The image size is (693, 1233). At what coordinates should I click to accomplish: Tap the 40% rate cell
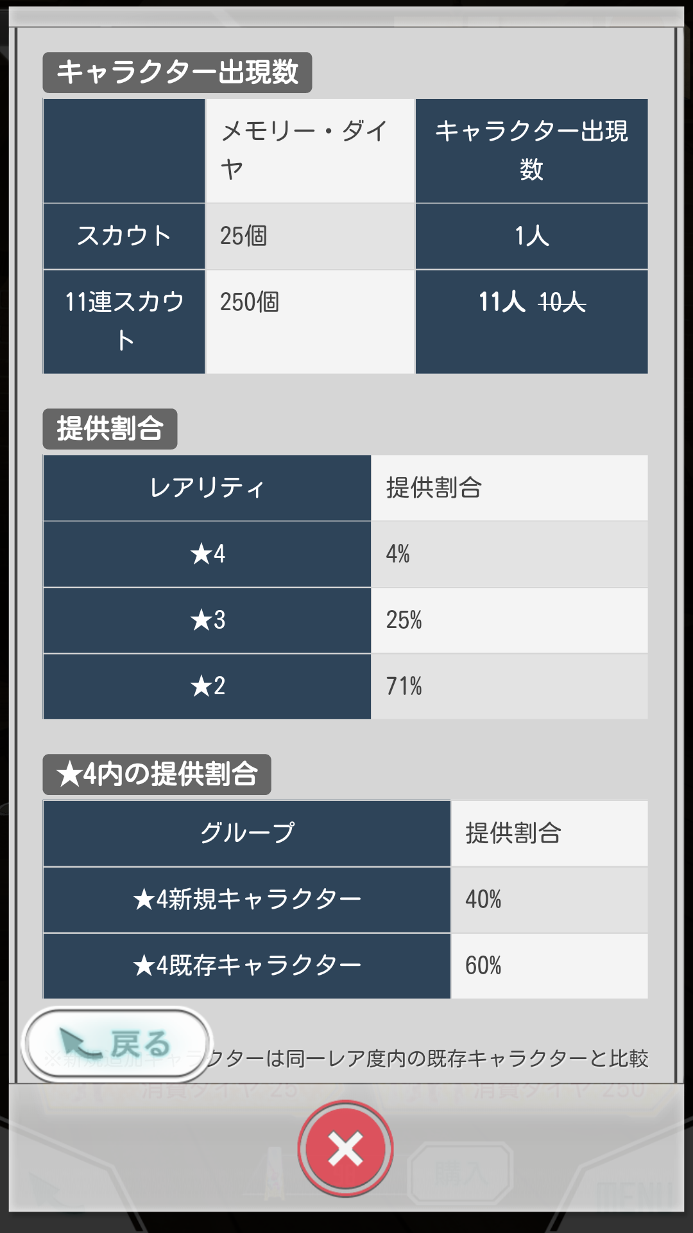[x=549, y=899]
